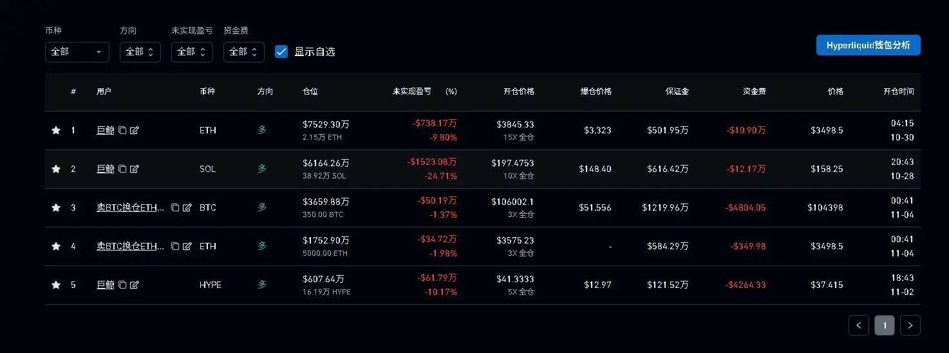Image resolution: width=949 pixels, height=353 pixels.
Task: Go to the previous page arrow
Action: point(859,325)
